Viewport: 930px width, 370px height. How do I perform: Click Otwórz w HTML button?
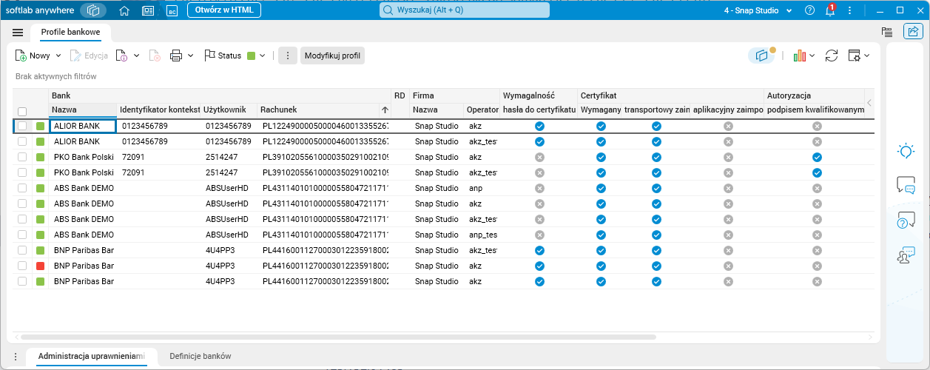click(223, 10)
